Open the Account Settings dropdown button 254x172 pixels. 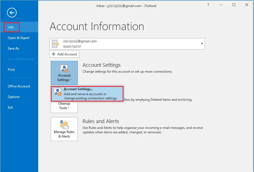point(64,73)
